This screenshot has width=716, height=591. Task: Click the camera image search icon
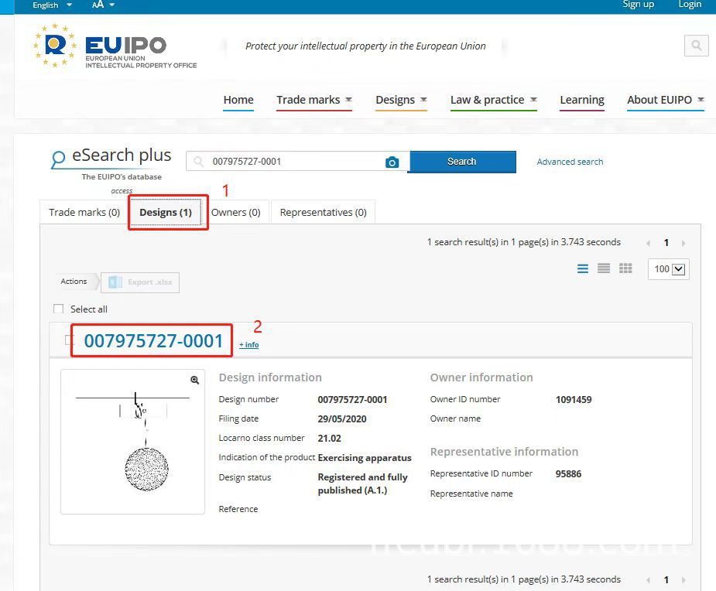tap(392, 162)
